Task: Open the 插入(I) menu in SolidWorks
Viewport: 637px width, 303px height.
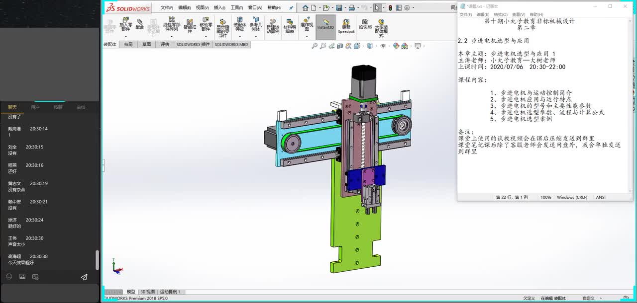Action: pos(219,8)
